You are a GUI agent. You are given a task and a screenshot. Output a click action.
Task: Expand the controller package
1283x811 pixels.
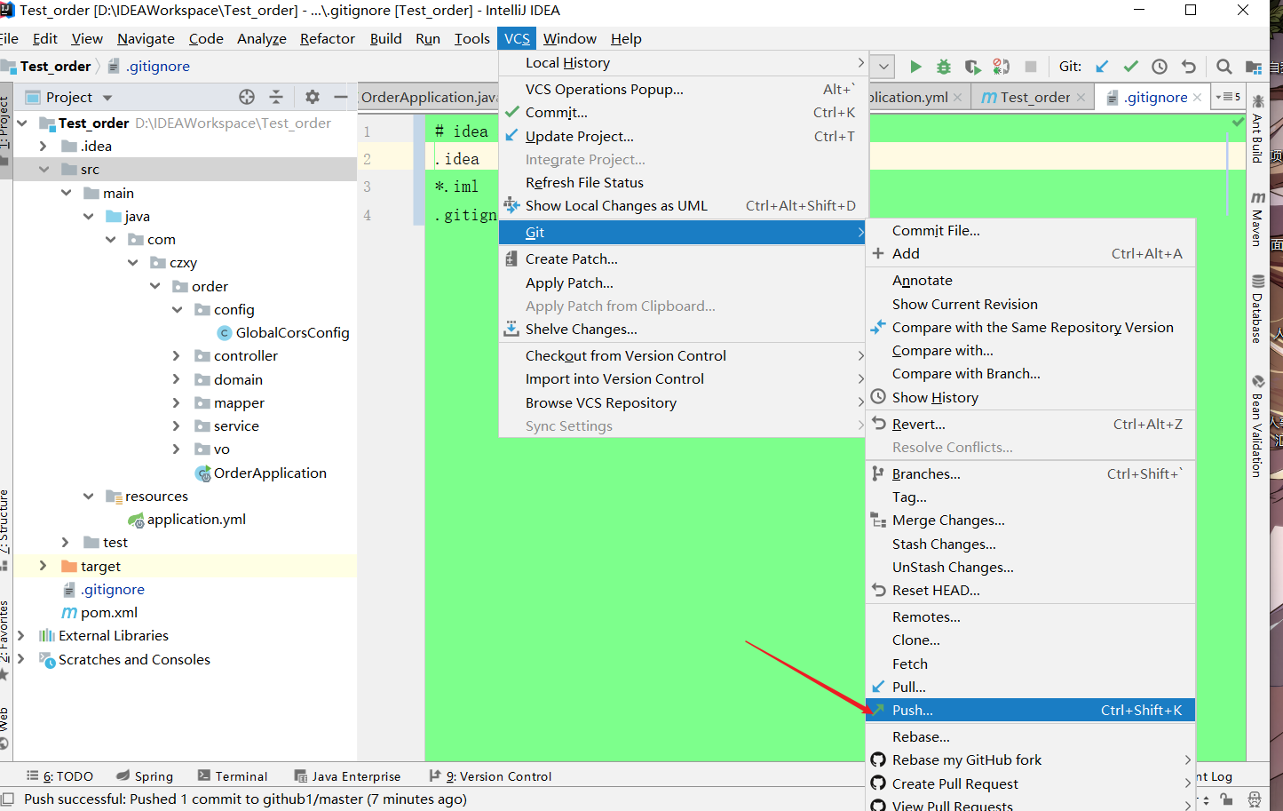pyautogui.click(x=176, y=355)
